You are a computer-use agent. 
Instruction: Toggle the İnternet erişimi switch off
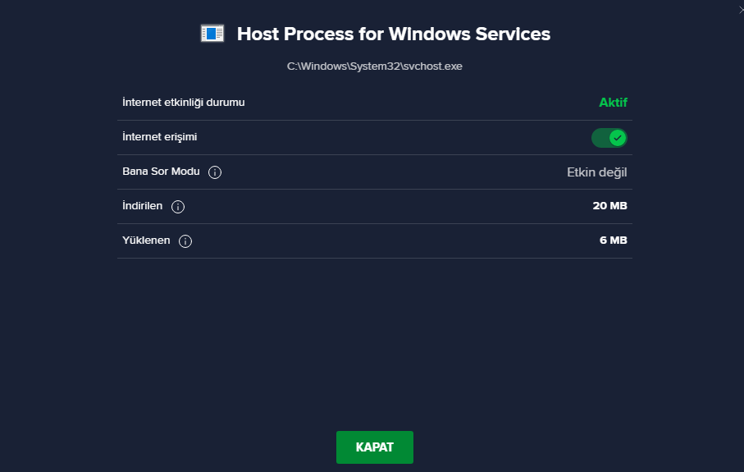pos(609,138)
